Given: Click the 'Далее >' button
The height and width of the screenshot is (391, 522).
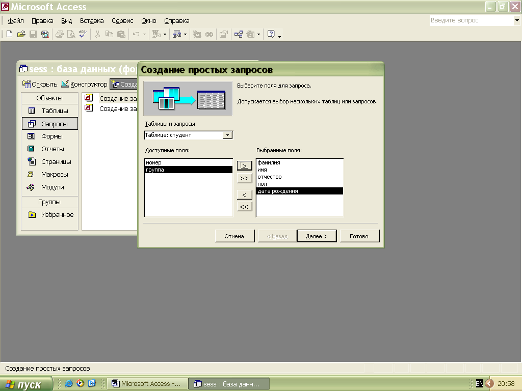Looking at the screenshot, I should click(x=317, y=236).
